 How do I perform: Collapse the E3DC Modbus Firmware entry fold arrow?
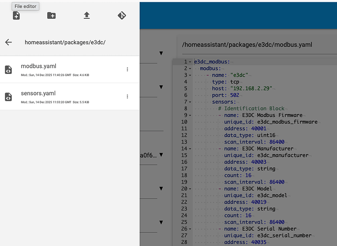coord(191,115)
